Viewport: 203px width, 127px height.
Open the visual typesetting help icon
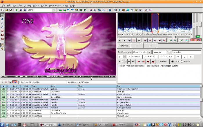2,49
